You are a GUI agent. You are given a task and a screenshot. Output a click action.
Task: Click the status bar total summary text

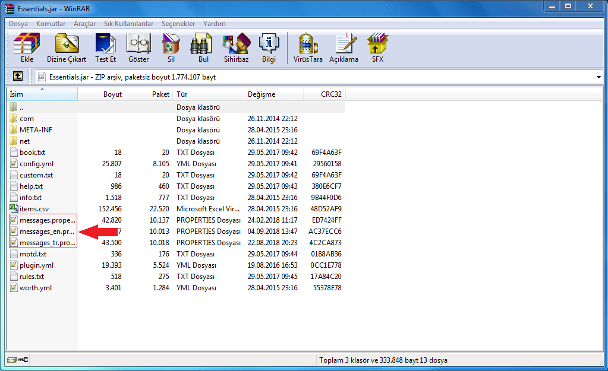383,360
